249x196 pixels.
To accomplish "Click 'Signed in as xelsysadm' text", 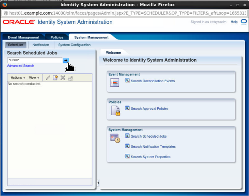I will click(x=208, y=22).
